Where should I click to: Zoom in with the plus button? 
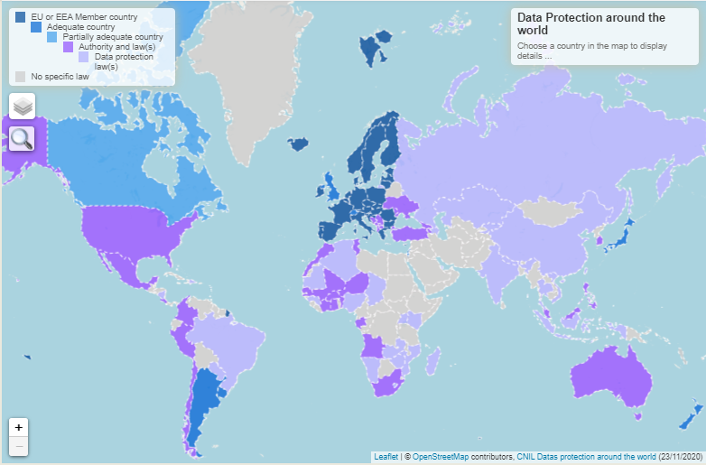pos(18,427)
